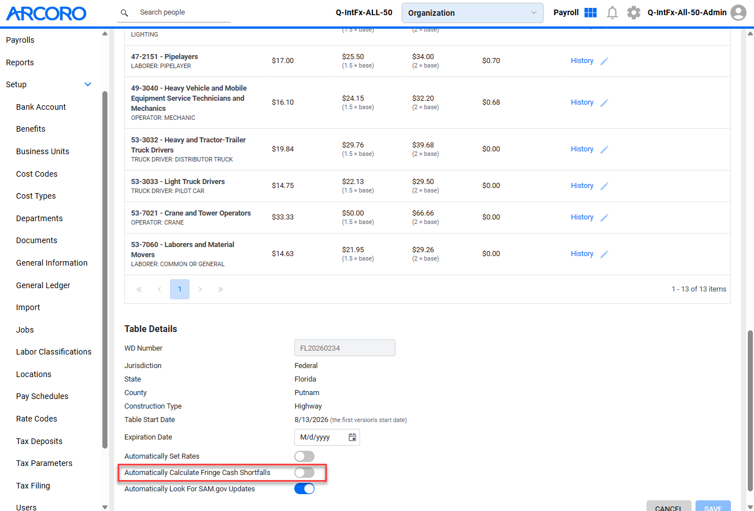Click the sidebar scrollbar
Image resolution: width=754 pixels, height=511 pixels.
105,270
